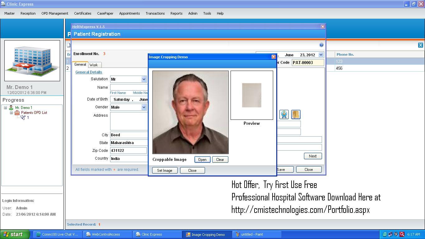
Task: Clear the croppable image
Action: 220,159
